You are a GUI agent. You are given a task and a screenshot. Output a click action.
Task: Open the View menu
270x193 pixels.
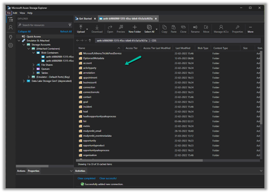click(22, 13)
